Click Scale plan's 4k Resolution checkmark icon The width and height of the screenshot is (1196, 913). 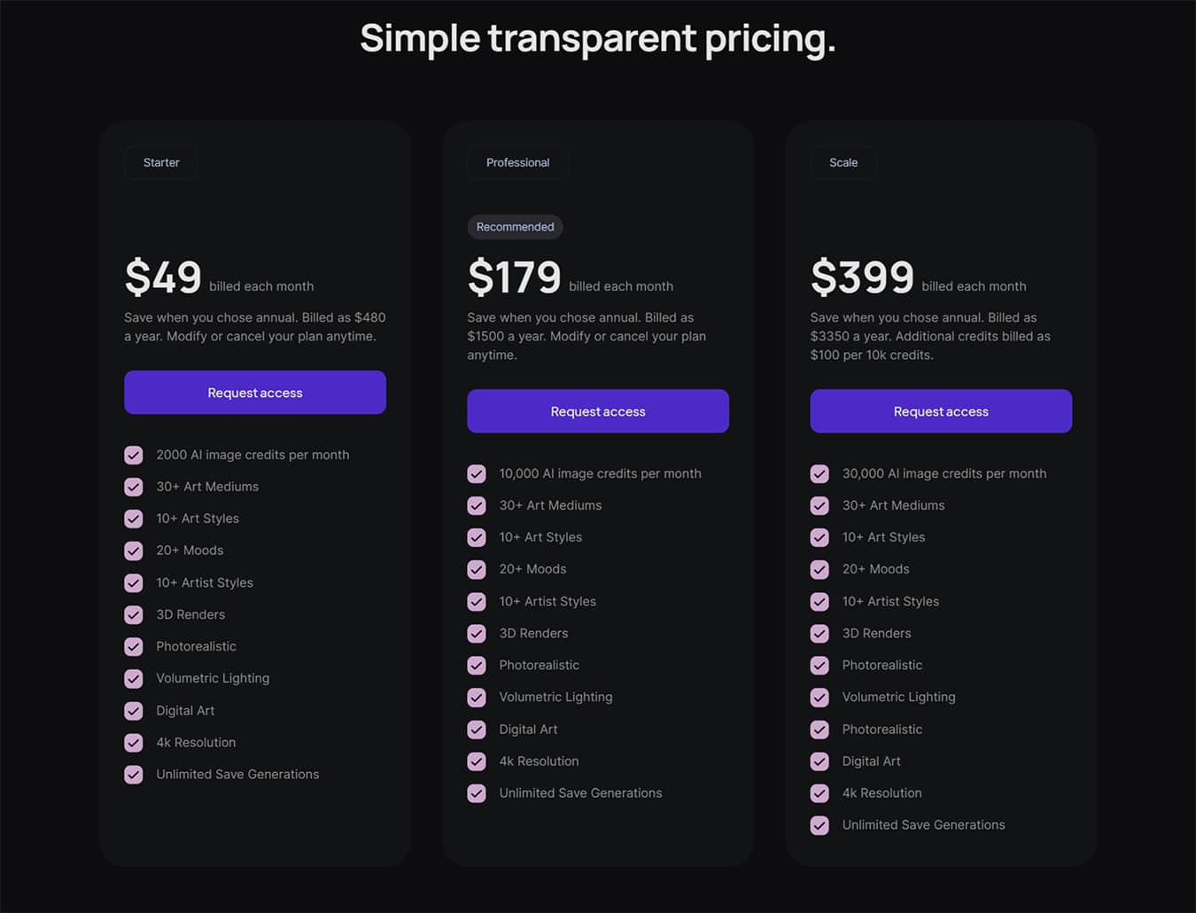click(x=819, y=793)
